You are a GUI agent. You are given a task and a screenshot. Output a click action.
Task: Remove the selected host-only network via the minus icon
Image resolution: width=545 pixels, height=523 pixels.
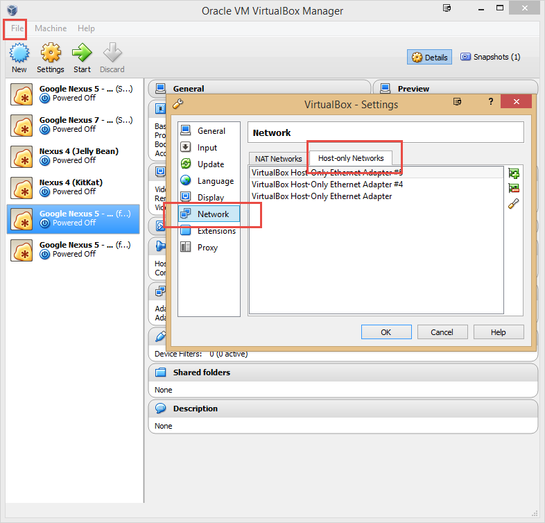point(514,188)
